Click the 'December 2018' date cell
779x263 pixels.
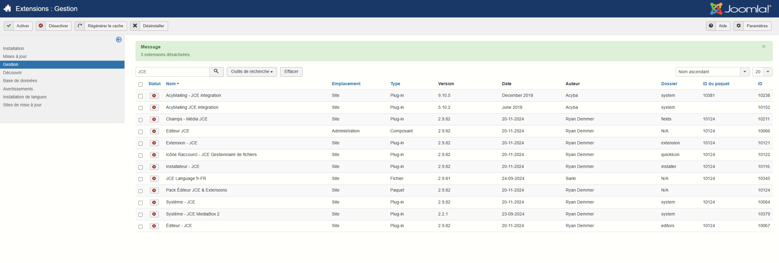pos(517,95)
